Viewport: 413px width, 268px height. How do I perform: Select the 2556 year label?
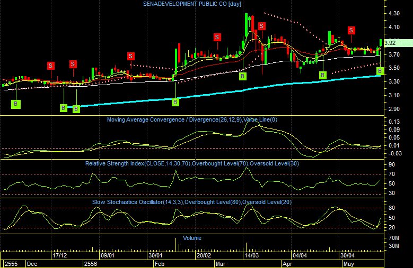pos(91,264)
